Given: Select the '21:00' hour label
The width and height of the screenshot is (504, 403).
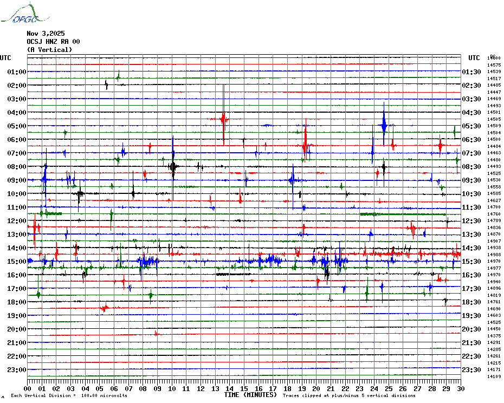Looking at the screenshot, I should point(17,342).
